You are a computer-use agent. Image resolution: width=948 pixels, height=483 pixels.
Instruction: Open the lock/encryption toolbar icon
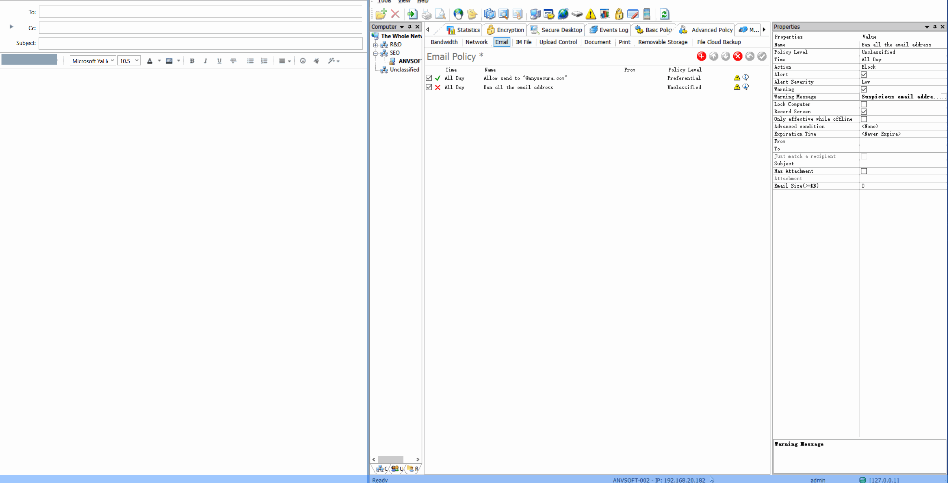tap(619, 14)
